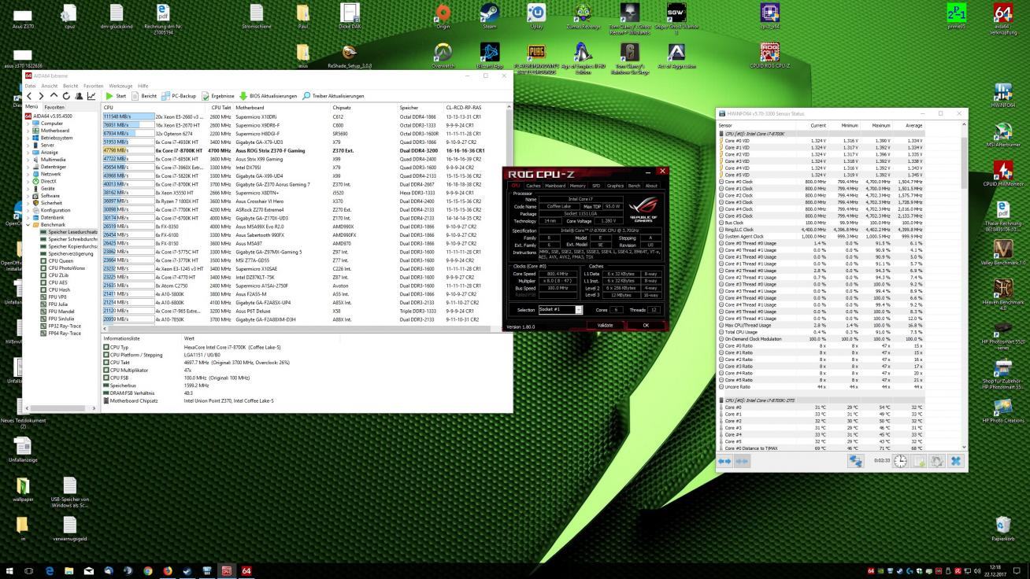Click Firefox icon in the taskbar
Image resolution: width=1030 pixels, height=579 pixels.
168,570
